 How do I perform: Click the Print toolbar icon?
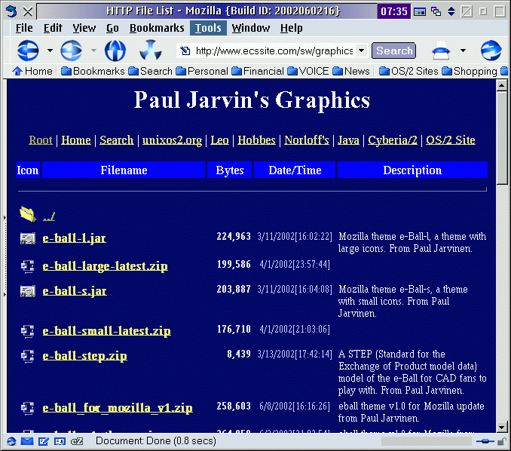441,51
